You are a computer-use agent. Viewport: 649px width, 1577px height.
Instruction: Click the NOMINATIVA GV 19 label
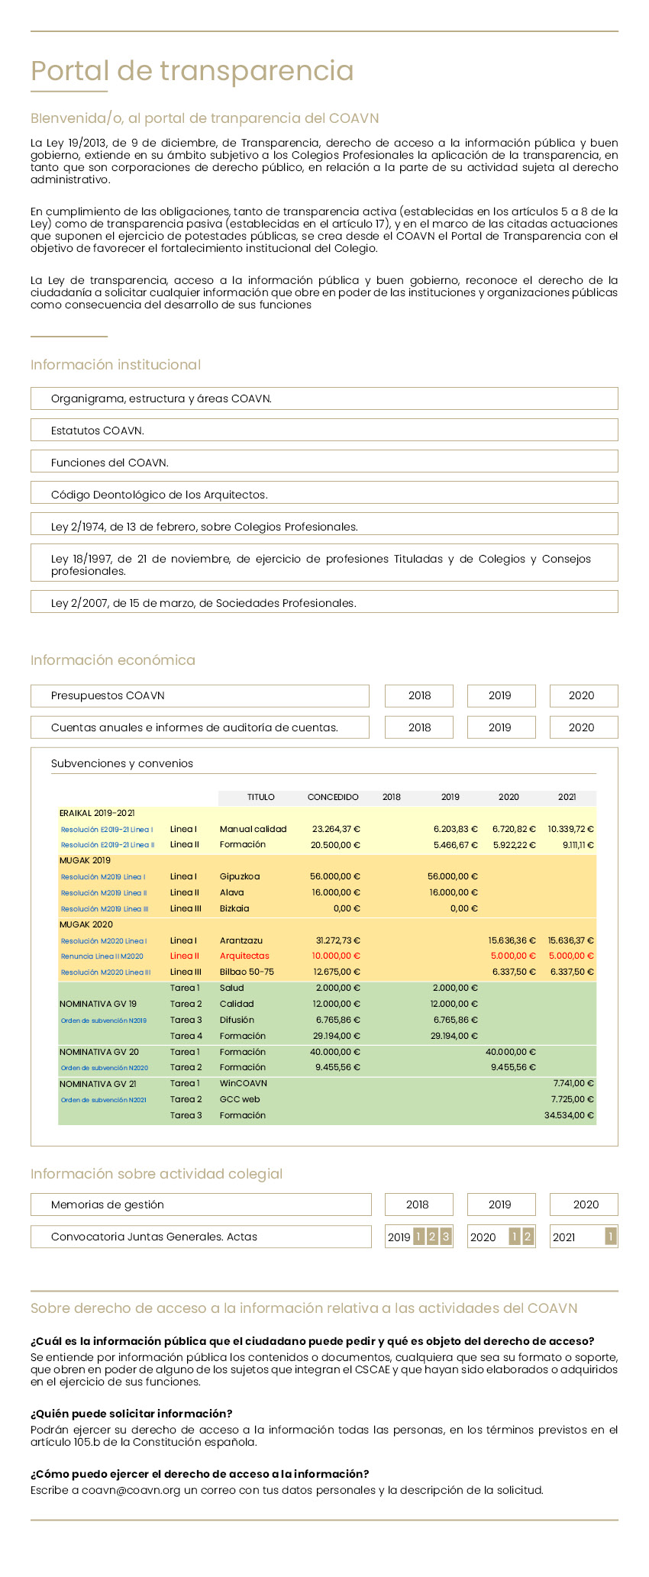[98, 1004]
